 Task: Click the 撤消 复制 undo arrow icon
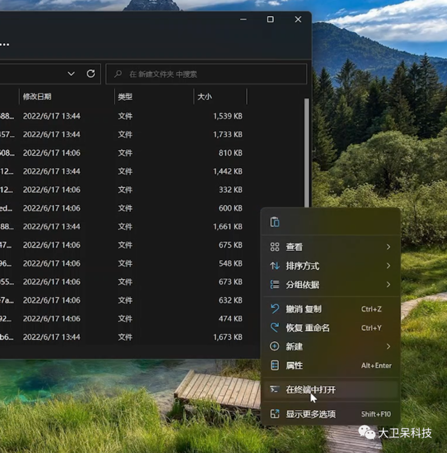pyautogui.click(x=274, y=309)
